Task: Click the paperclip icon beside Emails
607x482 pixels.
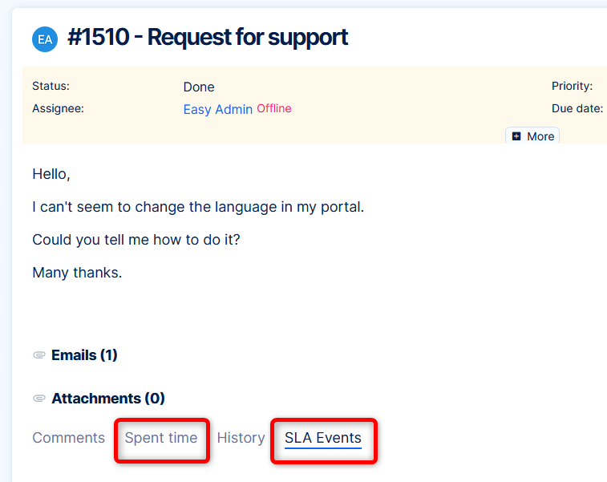Action: click(39, 355)
